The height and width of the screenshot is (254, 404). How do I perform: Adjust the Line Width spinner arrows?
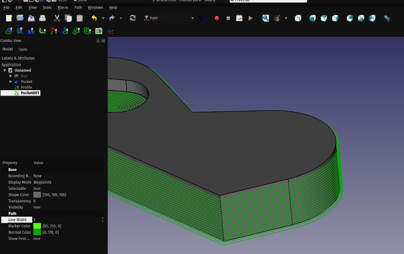tap(103, 220)
